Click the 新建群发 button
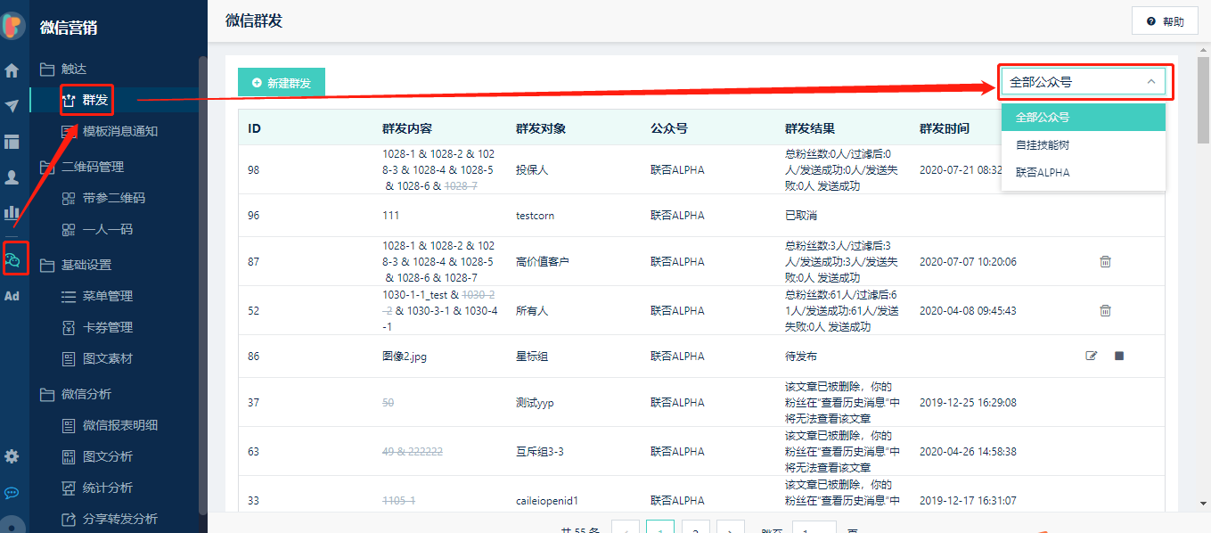Screen dimensions: 1211x533 click(x=282, y=82)
